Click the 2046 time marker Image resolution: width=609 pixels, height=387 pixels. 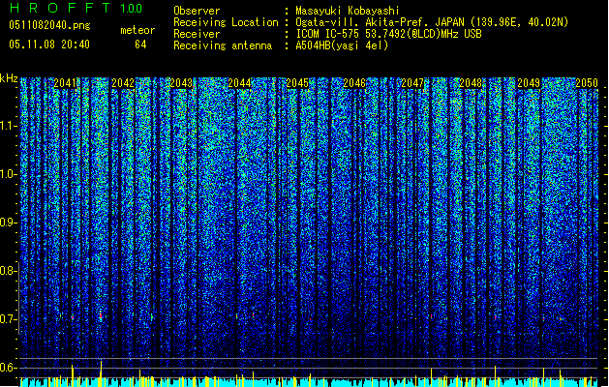coord(354,83)
